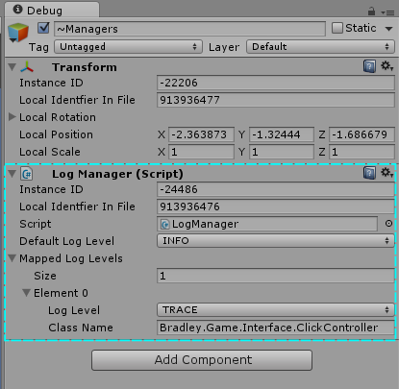Open the Layer dropdown showing Default
The height and width of the screenshot is (389, 399).
320,47
